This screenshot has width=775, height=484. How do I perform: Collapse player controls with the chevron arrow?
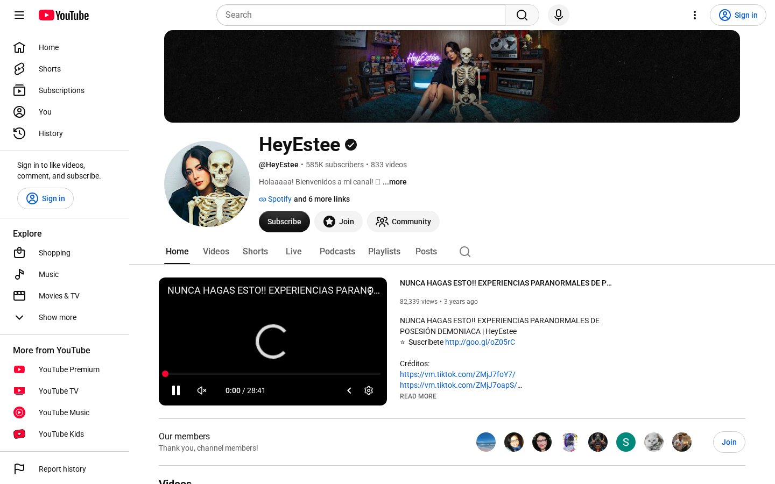(349, 390)
